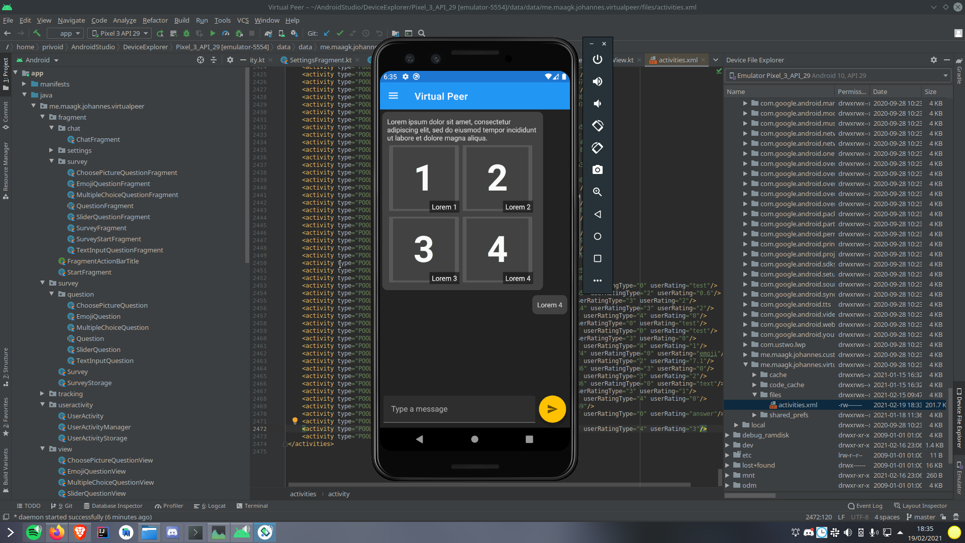965x543 pixels.
Task: Rotate the emulator left
Action: (597, 126)
